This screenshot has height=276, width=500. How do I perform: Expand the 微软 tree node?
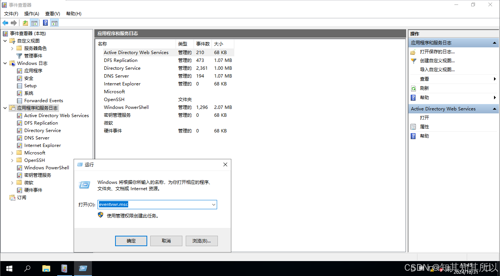click(12, 182)
